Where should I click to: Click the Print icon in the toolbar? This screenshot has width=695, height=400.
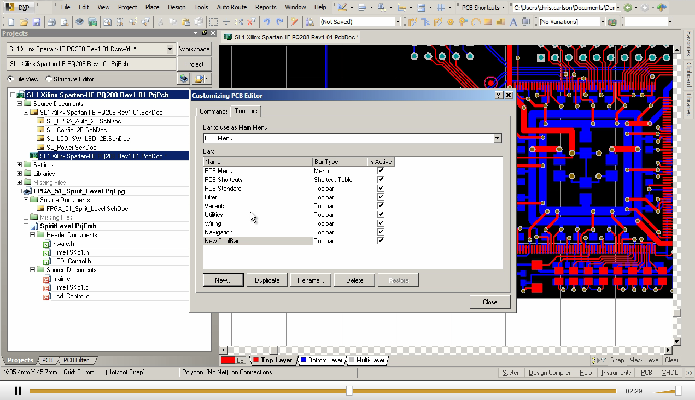tap(51, 22)
